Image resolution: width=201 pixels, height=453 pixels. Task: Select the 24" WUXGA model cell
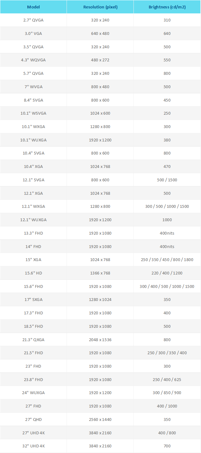[x=33, y=393]
